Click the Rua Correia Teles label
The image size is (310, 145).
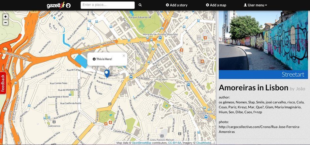click(58, 83)
